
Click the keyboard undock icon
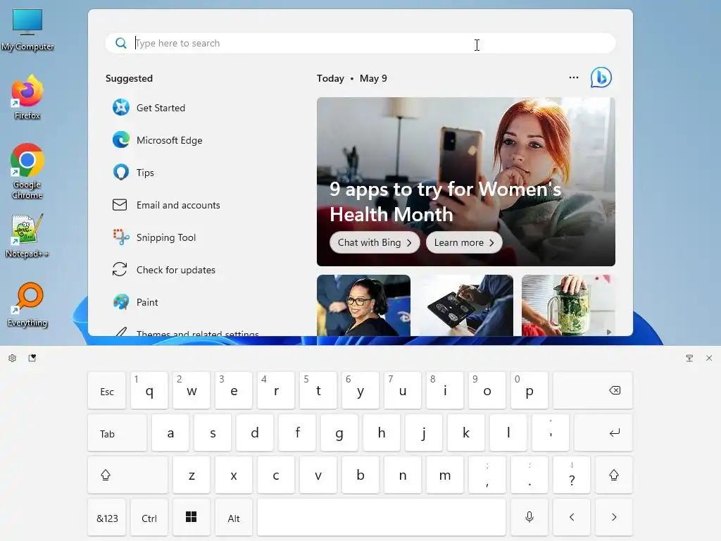click(x=689, y=358)
